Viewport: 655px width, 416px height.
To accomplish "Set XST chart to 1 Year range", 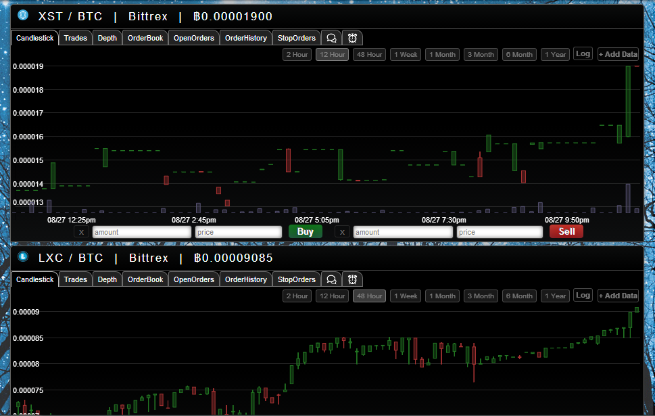I will tap(555, 54).
